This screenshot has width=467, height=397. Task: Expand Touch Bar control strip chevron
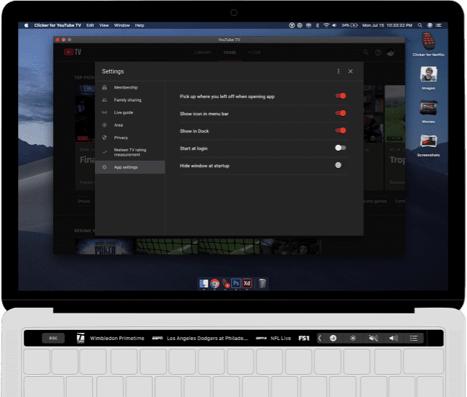[319, 338]
